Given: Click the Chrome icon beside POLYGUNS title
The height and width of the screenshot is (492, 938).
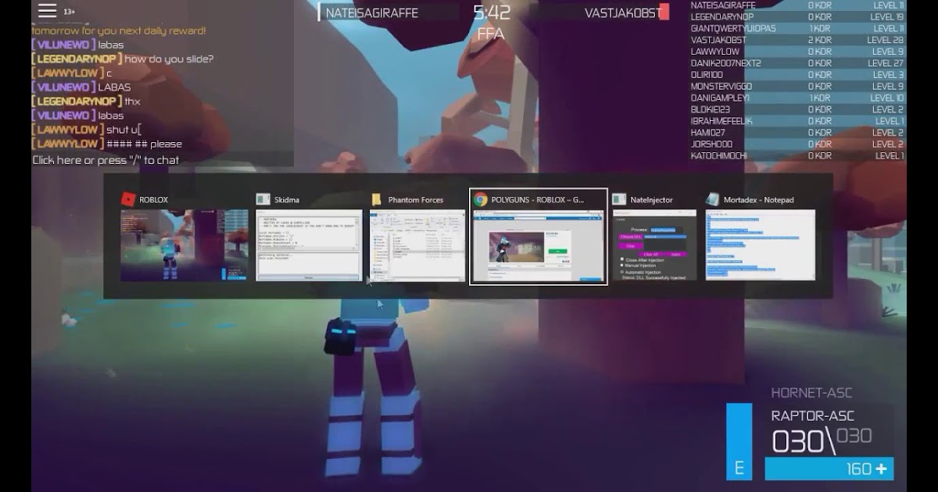Looking at the screenshot, I should [481, 200].
